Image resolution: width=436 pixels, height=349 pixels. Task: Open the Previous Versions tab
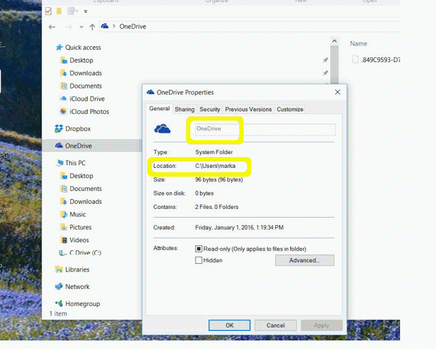[248, 109]
